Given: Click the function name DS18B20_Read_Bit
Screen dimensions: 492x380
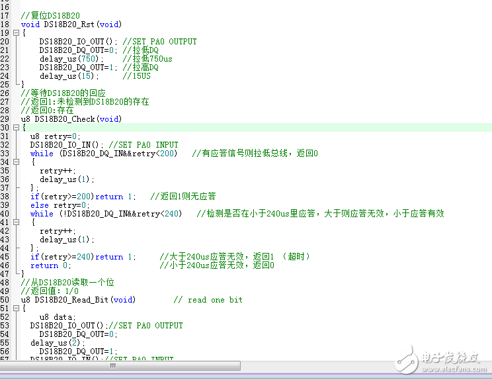Looking at the screenshot, I should point(71,300).
